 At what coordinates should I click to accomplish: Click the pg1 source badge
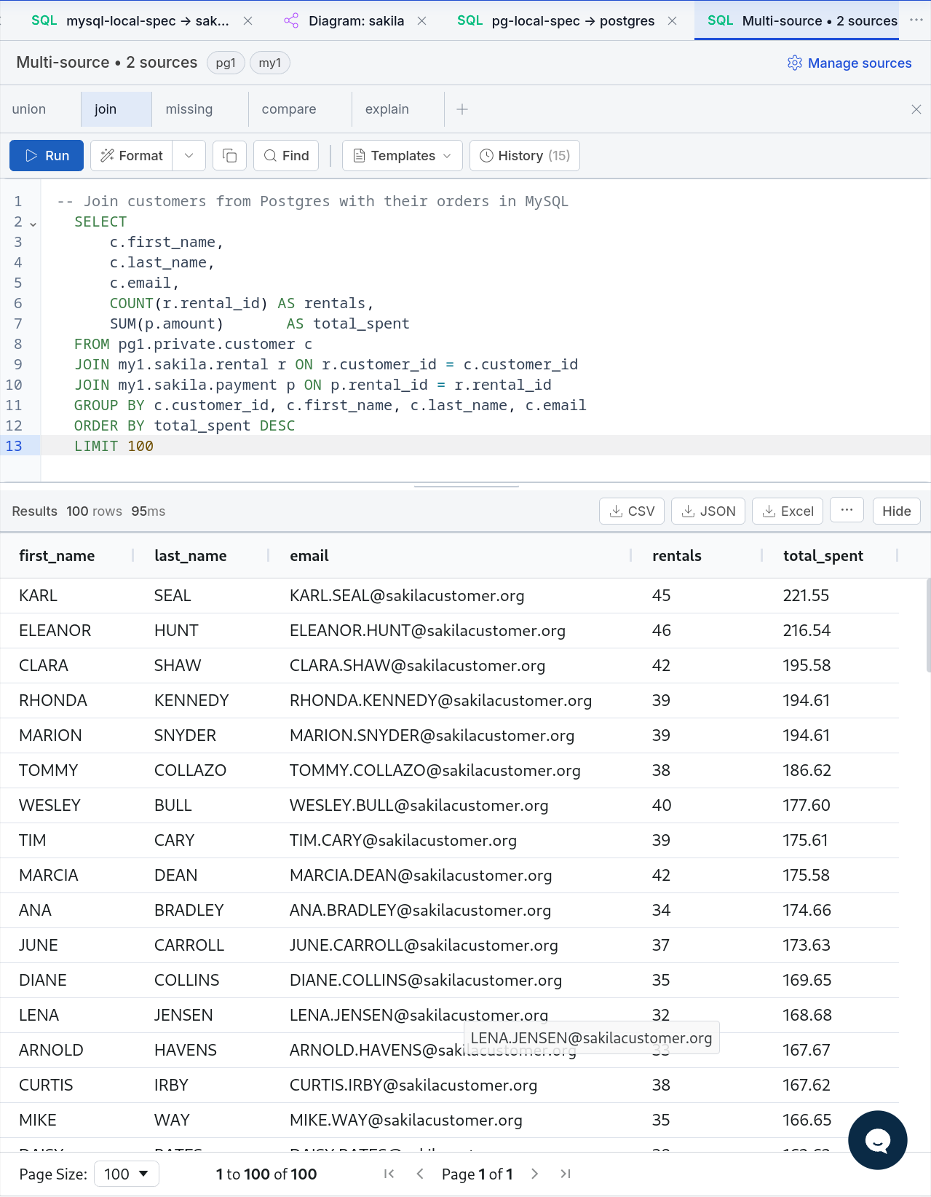(x=226, y=63)
